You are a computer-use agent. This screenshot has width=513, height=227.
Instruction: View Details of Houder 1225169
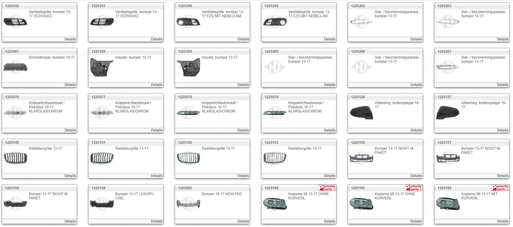(x=243, y=85)
